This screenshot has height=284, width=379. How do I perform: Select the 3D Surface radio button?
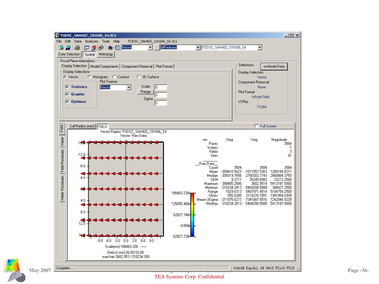[138, 77]
